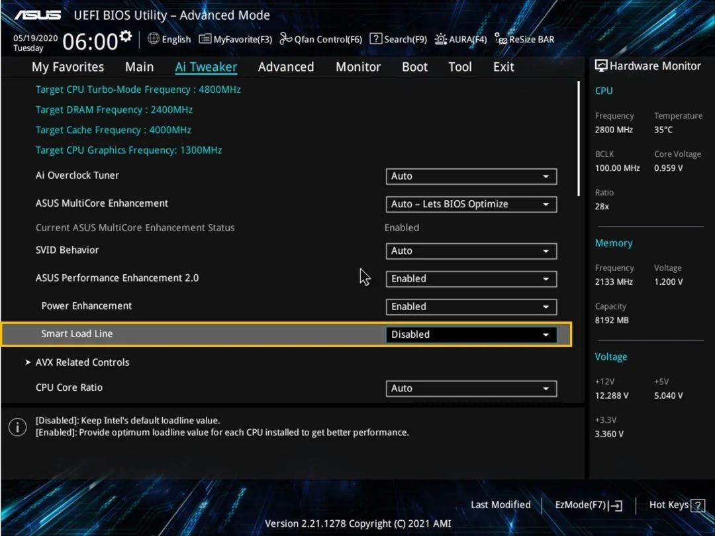This screenshot has height=536, width=715.
Task: Click the SVID Behavior label
Action: (x=67, y=250)
